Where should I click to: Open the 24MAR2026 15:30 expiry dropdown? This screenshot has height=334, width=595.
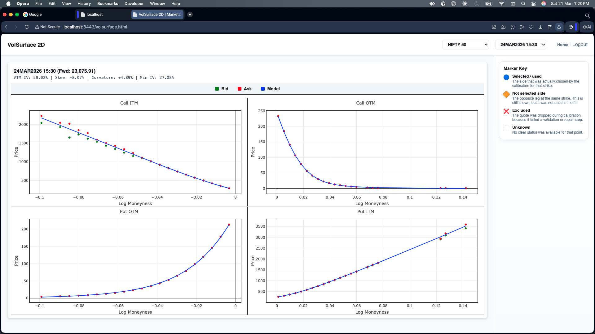click(x=521, y=45)
